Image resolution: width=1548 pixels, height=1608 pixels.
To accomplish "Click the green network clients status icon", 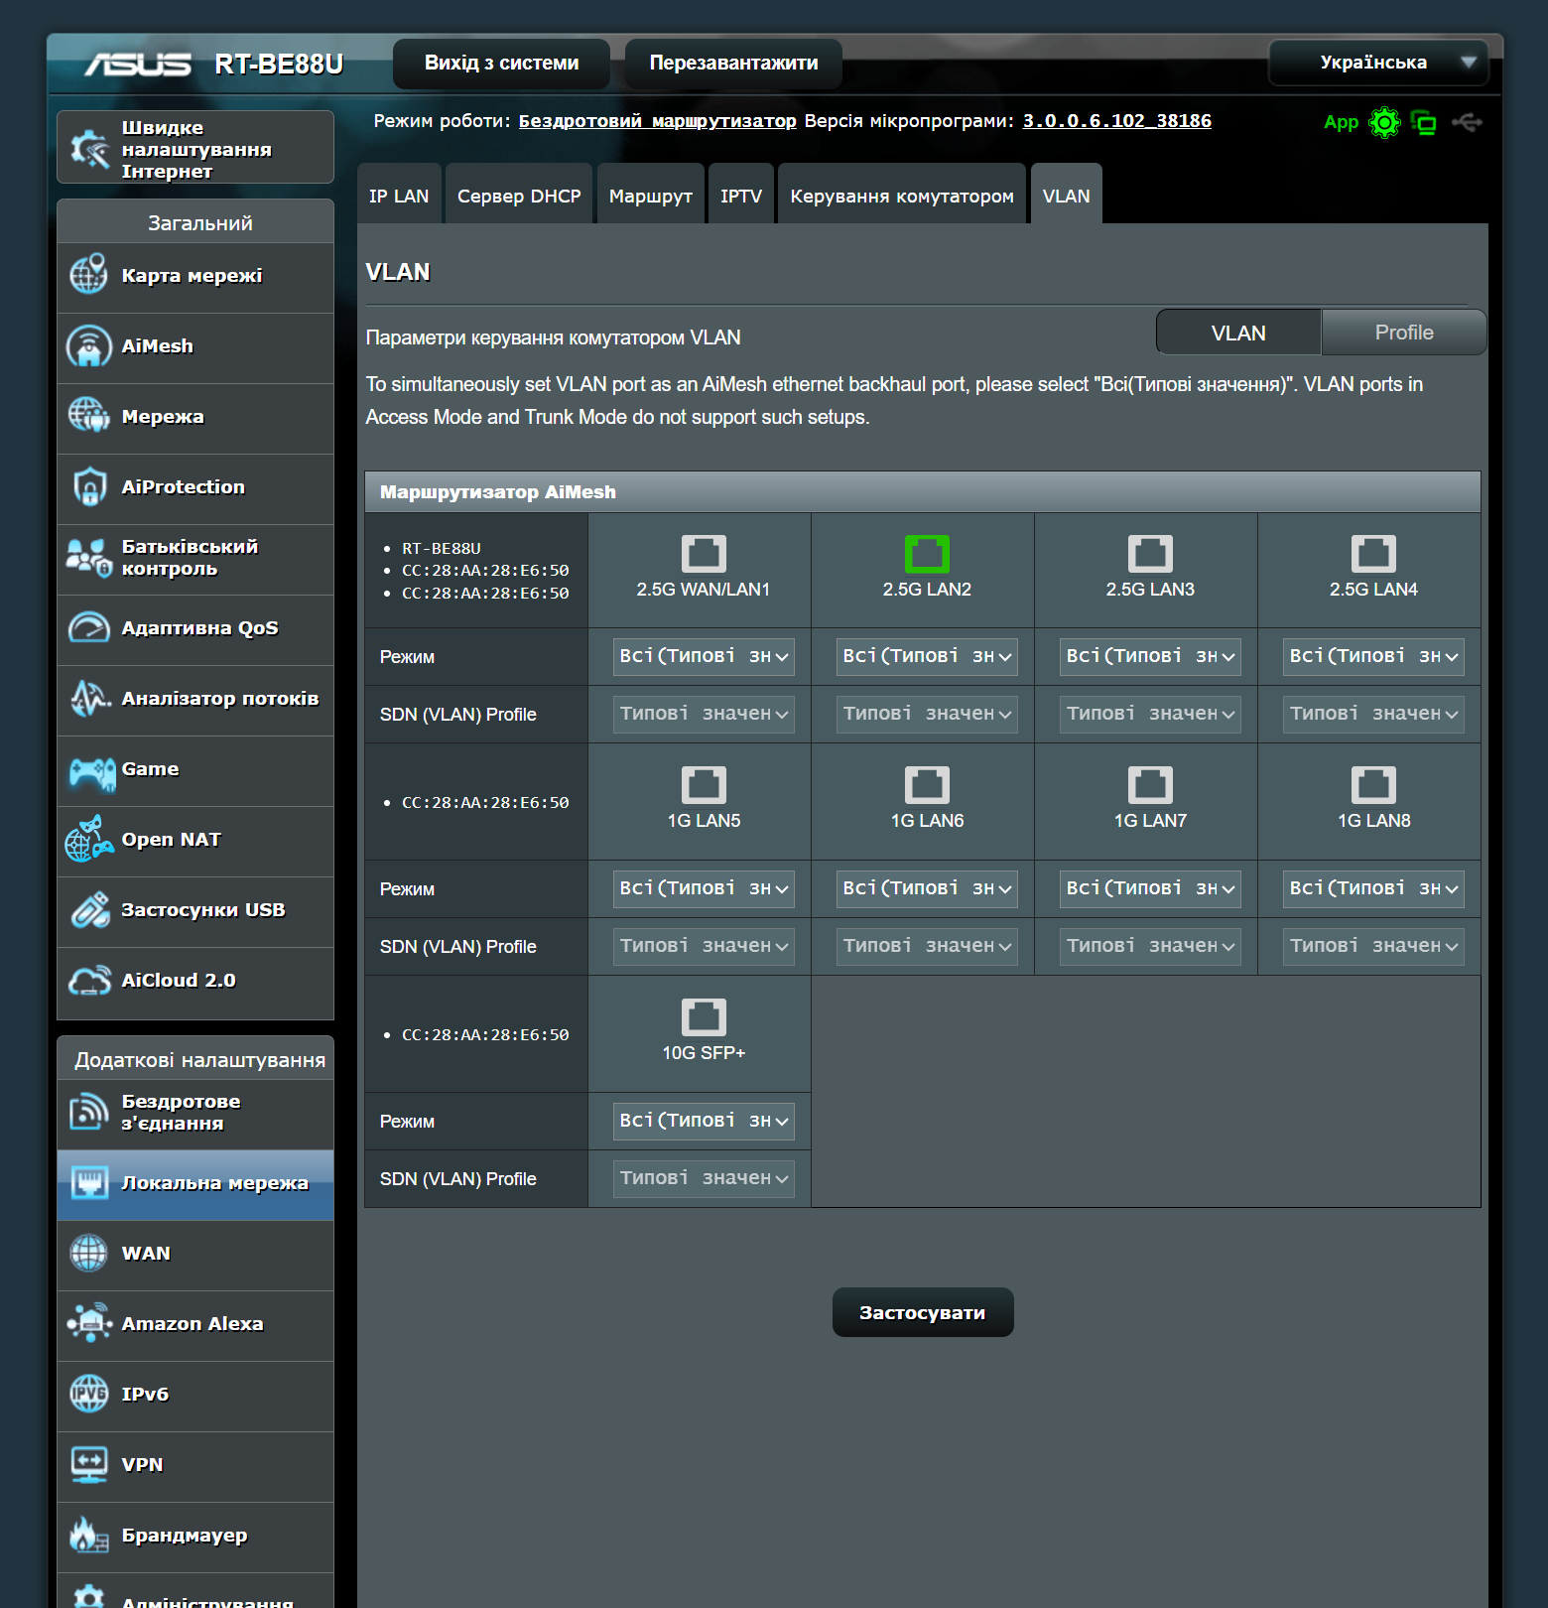I will tap(1424, 122).
